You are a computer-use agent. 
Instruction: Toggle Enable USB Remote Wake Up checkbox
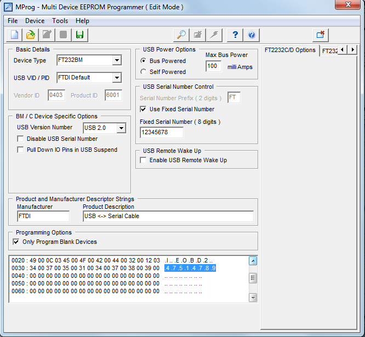pyautogui.click(x=144, y=161)
